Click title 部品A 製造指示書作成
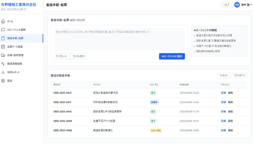This screenshot has height=144, width=253. pos(106,93)
